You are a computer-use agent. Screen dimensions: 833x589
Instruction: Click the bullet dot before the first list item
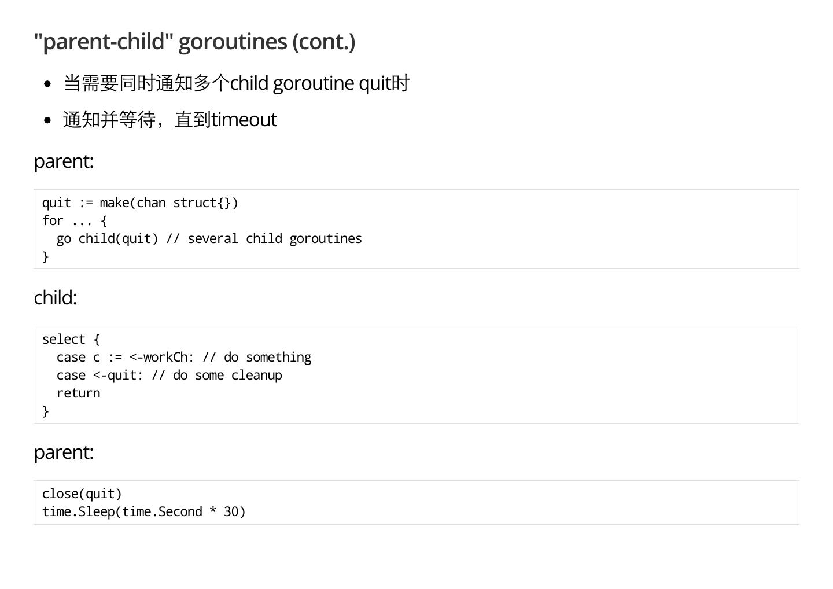pyautogui.click(x=48, y=84)
